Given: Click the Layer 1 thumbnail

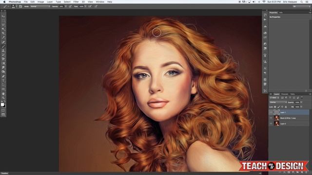Looking at the screenshot, I should click(276, 112).
